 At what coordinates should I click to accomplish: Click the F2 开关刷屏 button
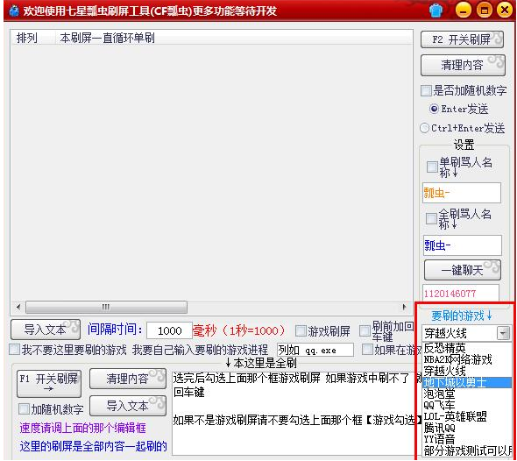click(462, 40)
